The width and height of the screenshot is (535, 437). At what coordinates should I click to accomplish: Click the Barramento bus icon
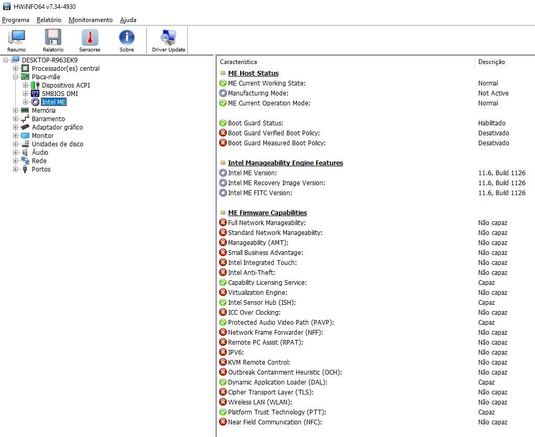(x=25, y=119)
